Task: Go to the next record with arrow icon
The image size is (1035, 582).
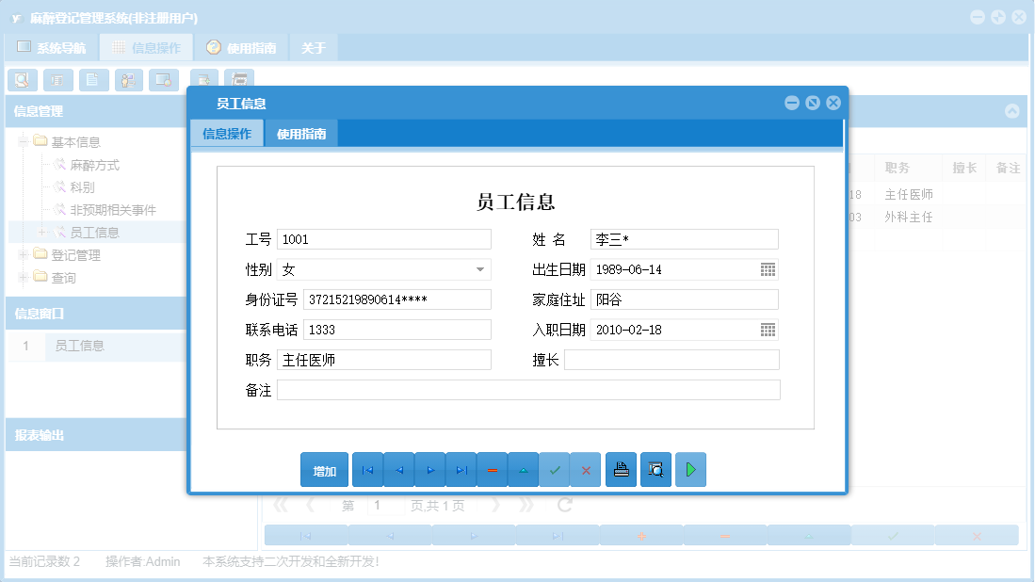Action: [429, 469]
